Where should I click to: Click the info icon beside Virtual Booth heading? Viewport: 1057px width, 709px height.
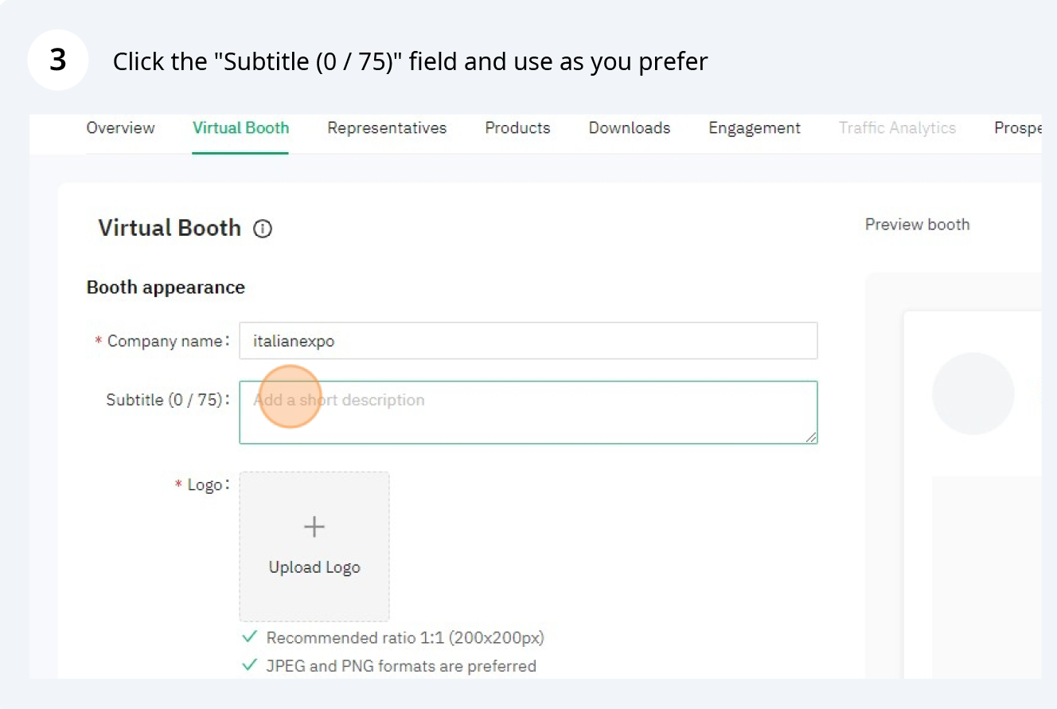[x=263, y=229]
